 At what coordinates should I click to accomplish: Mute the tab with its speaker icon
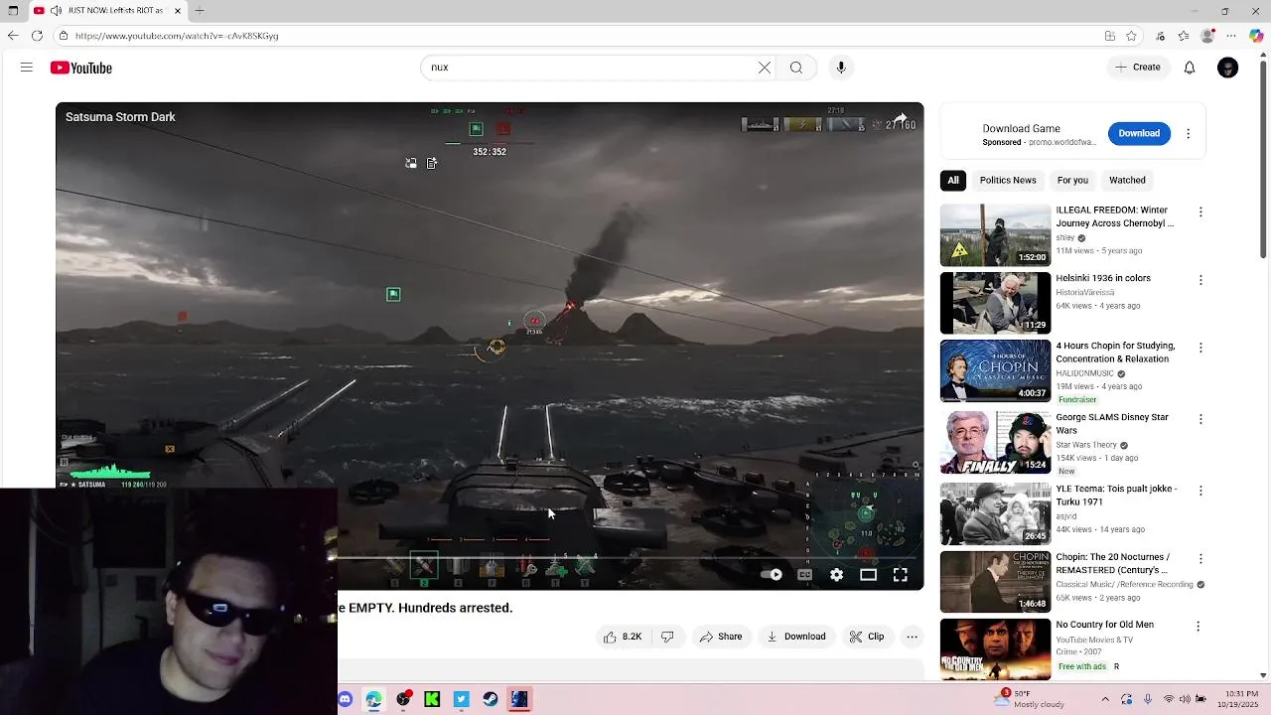[56, 11]
